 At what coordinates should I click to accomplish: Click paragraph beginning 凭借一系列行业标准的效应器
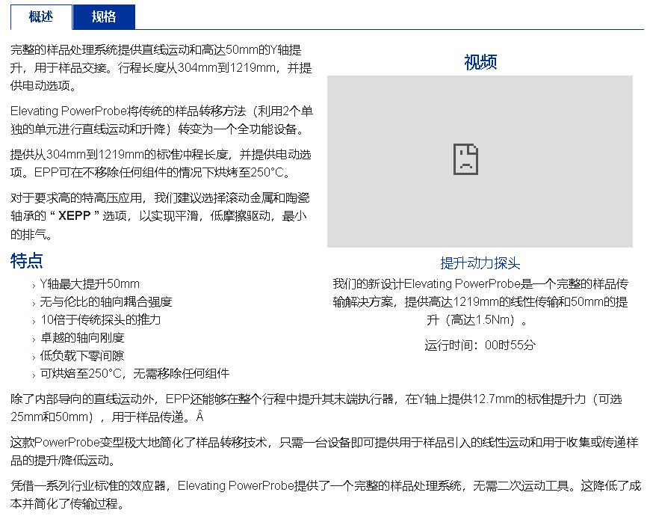click(326, 494)
